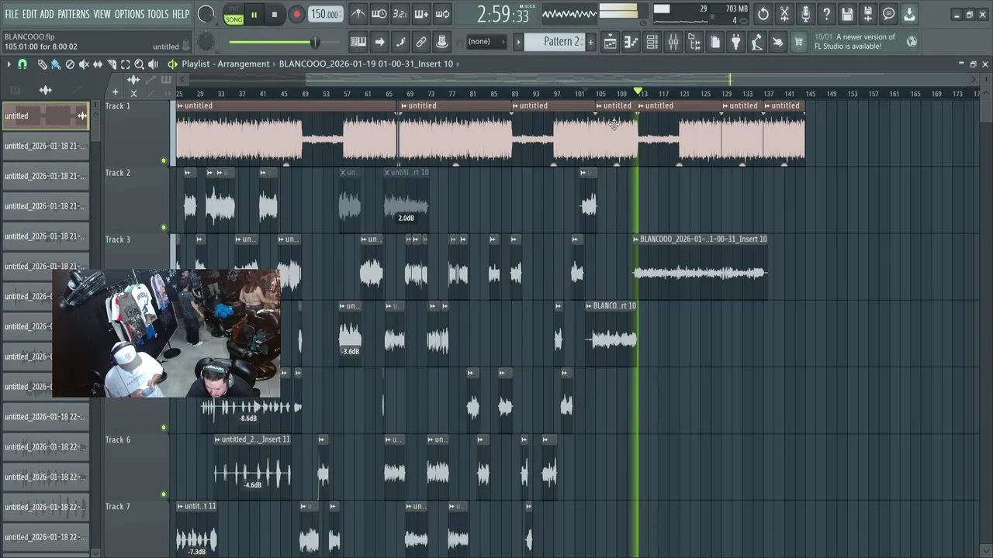This screenshot has height=558, width=993.
Task: Click the step editing arrow icon
Action: click(379, 42)
